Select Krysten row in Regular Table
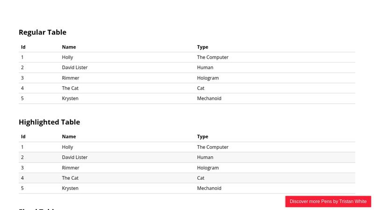374x210 pixels. pos(70,98)
